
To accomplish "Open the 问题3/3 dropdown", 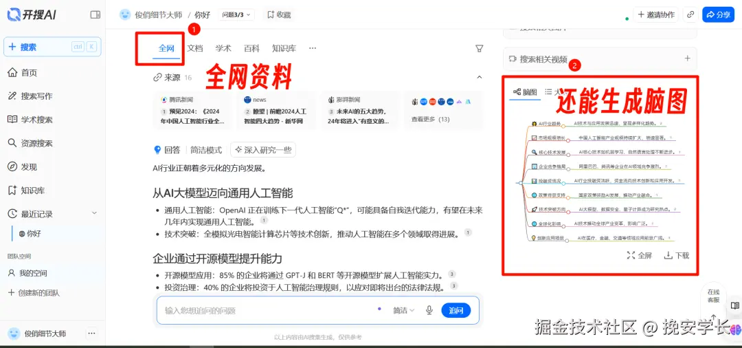I will point(236,14).
